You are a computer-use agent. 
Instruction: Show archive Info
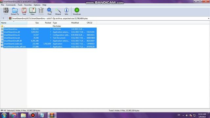coord(66,11)
